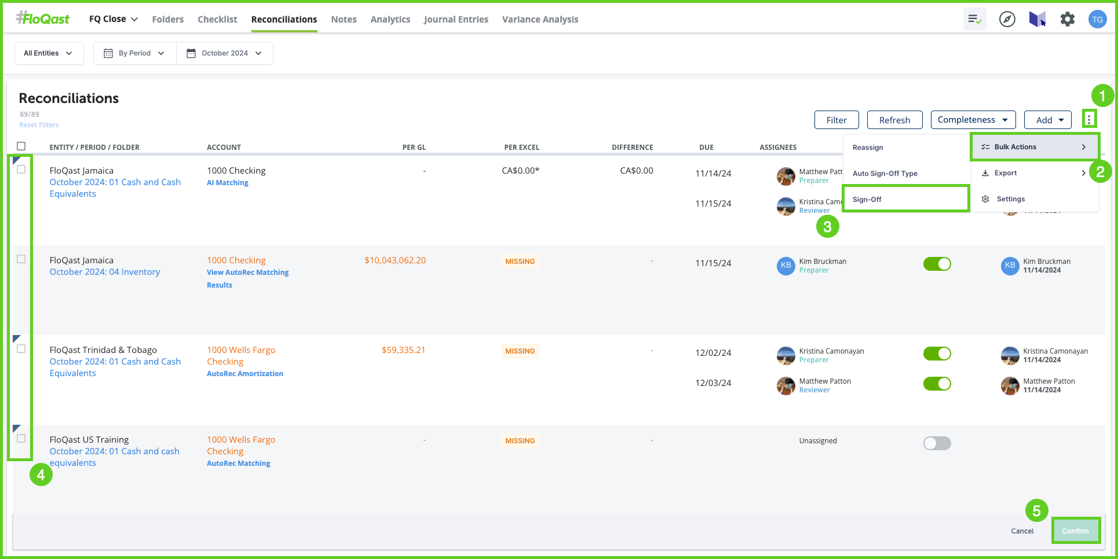The width and height of the screenshot is (1118, 559).
Task: Open October 2024: 04 Inventory folder link
Action: [x=105, y=272]
